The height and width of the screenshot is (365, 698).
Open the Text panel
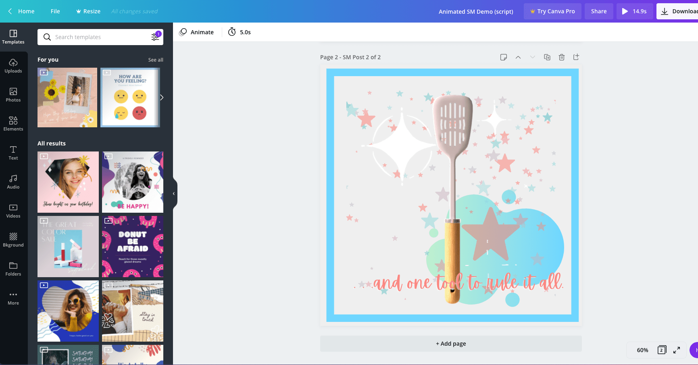click(x=13, y=152)
